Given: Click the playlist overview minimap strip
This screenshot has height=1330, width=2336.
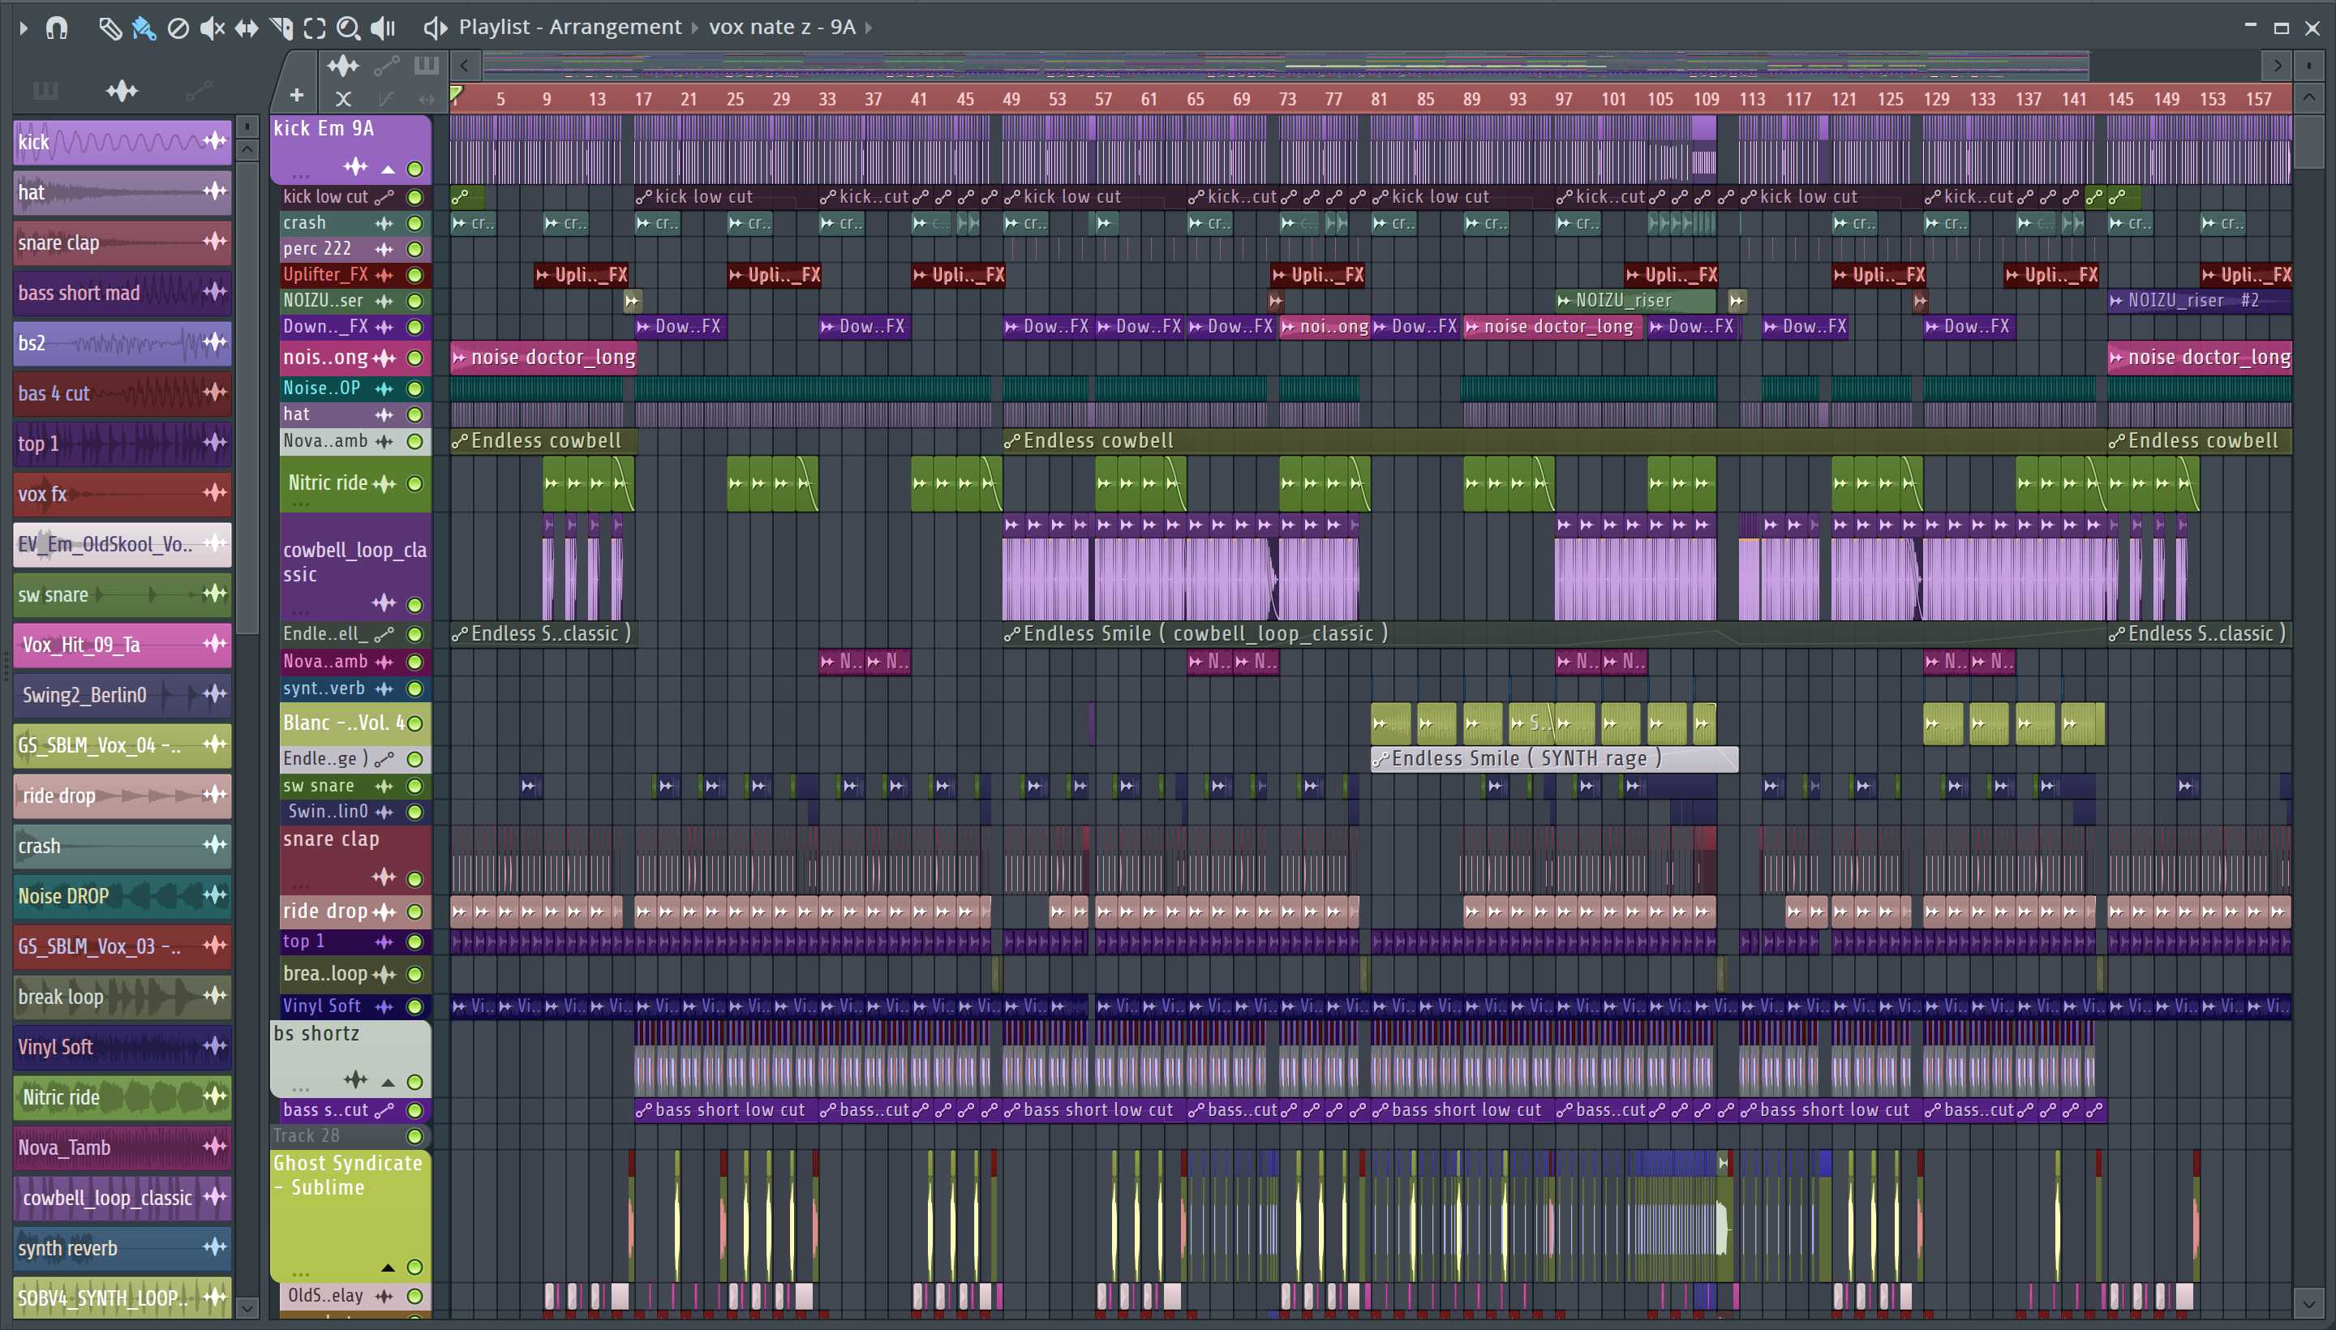Looking at the screenshot, I should (1285, 66).
